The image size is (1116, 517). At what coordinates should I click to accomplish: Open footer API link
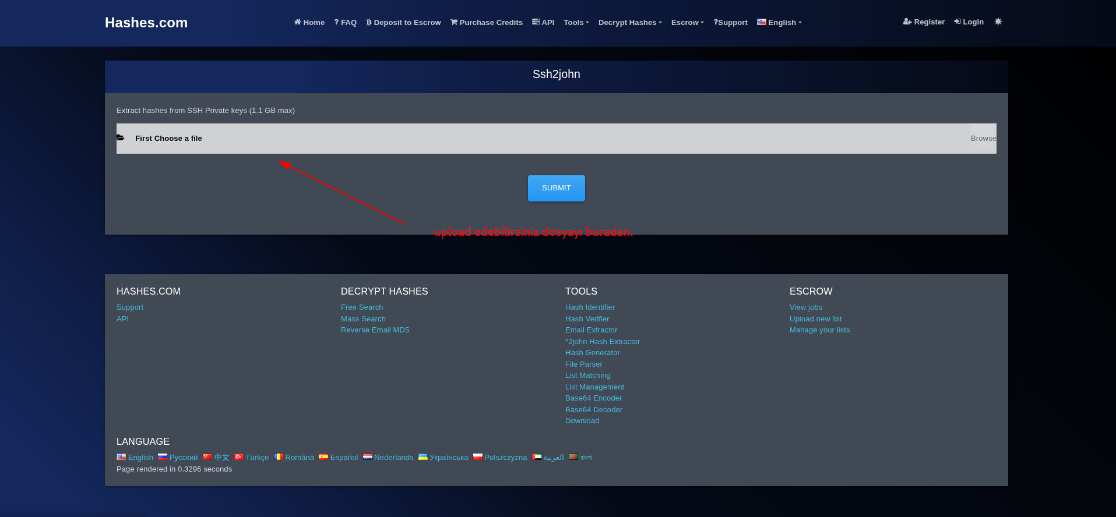(x=122, y=319)
